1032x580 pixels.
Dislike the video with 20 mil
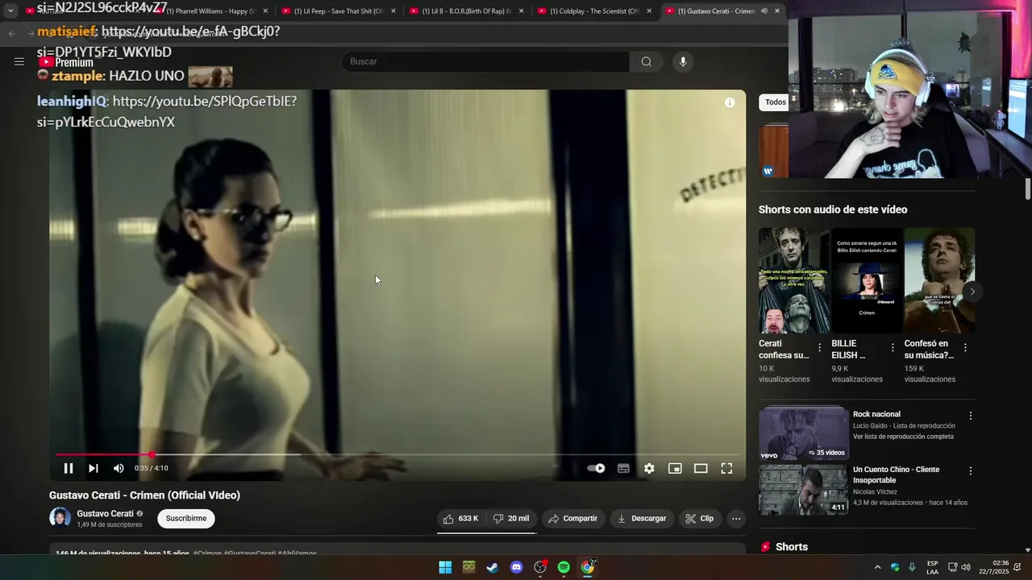[x=511, y=519]
